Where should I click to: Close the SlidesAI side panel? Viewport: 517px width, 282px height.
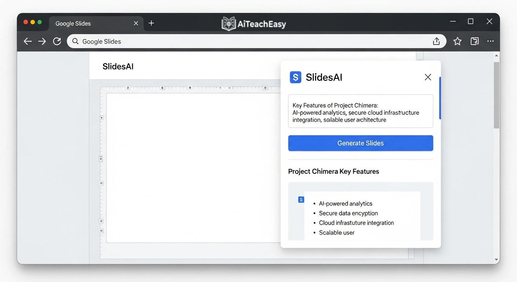pyautogui.click(x=428, y=77)
